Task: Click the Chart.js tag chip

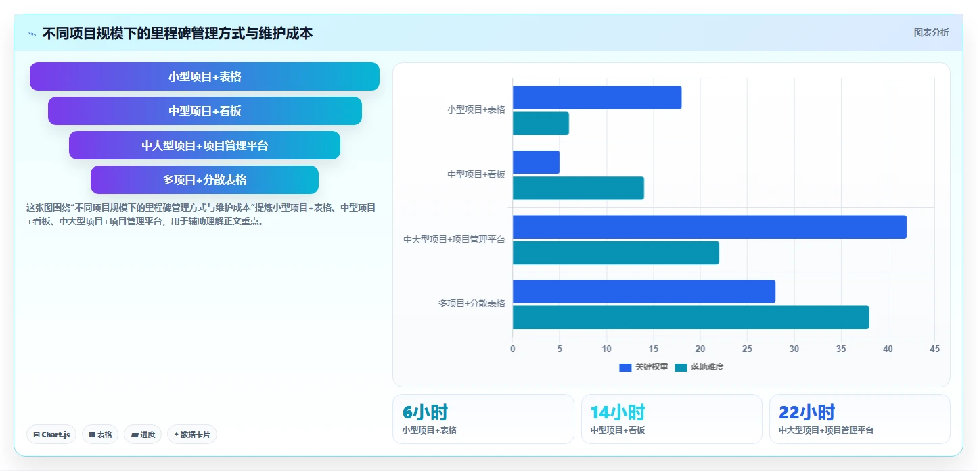Action: pos(51,435)
